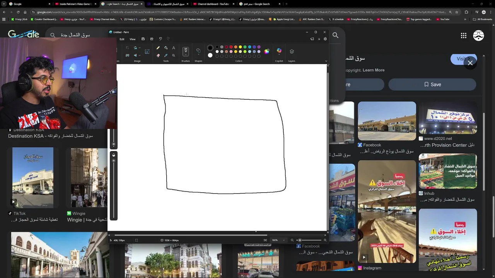The image size is (495, 278).
Task: Click the feedback megaphone icon in Paint
Action: [312, 39]
